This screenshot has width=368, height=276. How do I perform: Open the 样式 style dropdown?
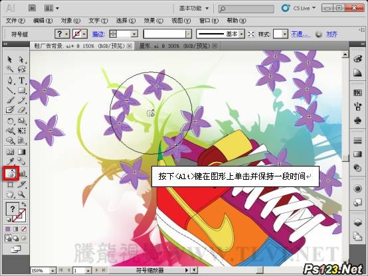click(284, 34)
